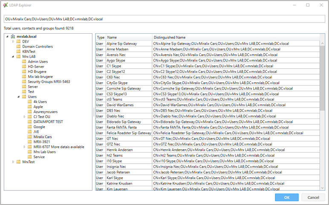Expand the MrxTest tree node
Viewport: 329px width, 205px height.
pyautogui.click(x=13, y=162)
